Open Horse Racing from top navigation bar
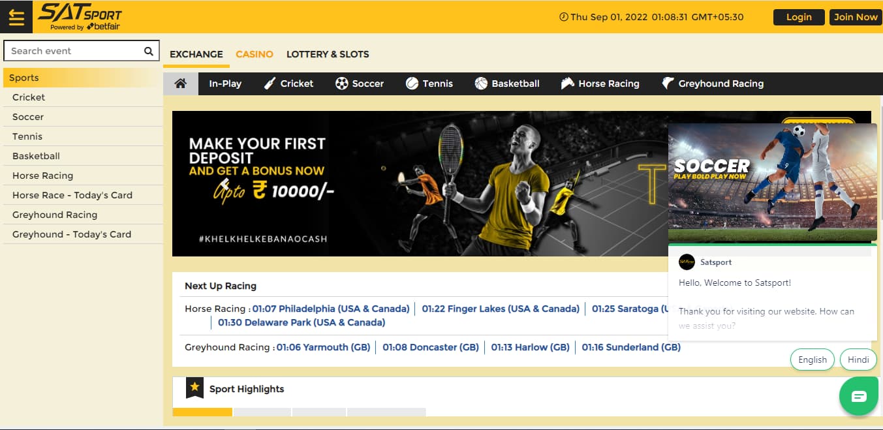 click(600, 84)
